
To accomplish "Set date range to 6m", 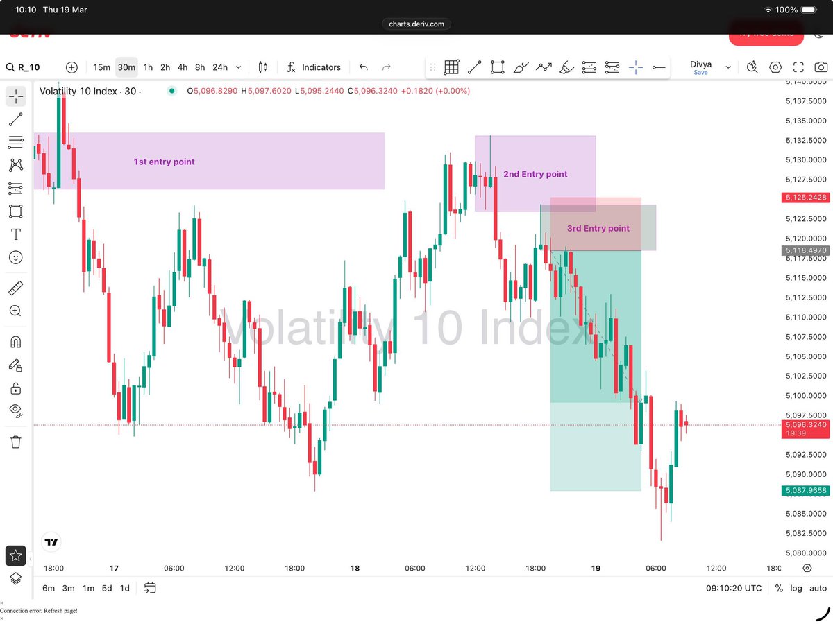I will click(49, 588).
